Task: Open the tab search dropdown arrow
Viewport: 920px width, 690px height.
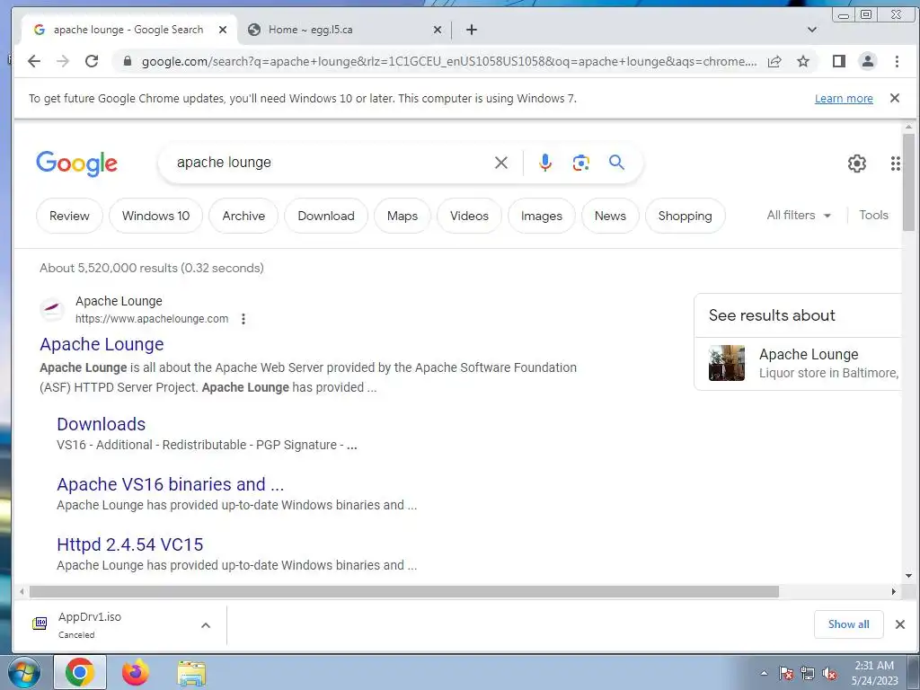Action: [812, 30]
